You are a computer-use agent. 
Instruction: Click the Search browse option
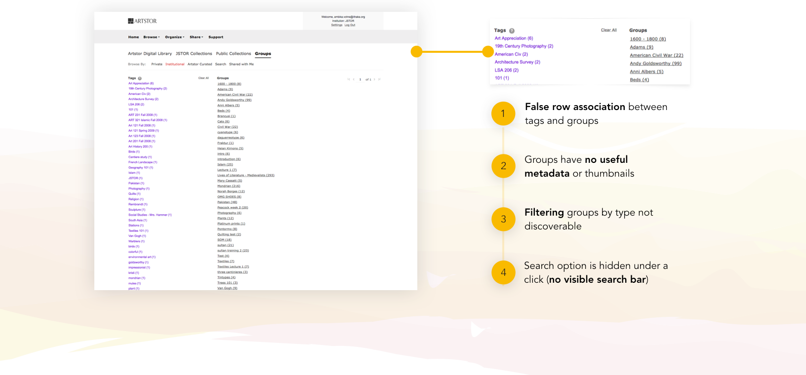point(220,64)
